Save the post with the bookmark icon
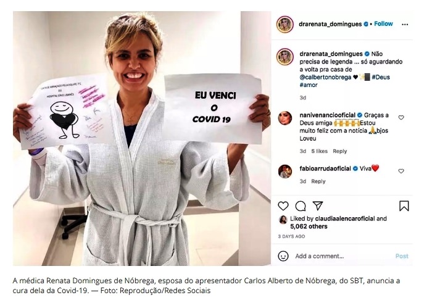435x303 pixels. click(404, 206)
